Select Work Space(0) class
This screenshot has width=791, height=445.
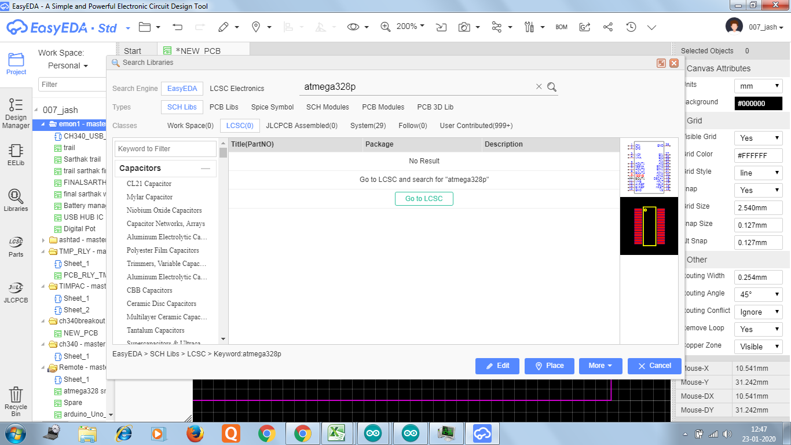coord(191,126)
